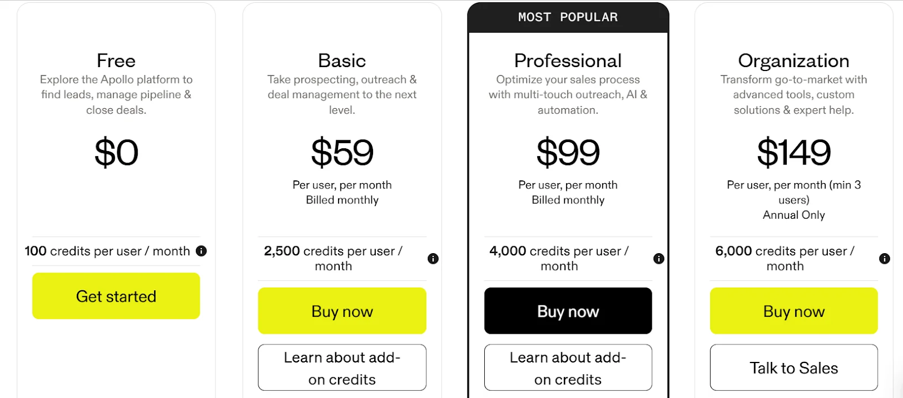Click info icon beside Organization 6,000 credits
The image size is (903, 398).
[x=884, y=259]
